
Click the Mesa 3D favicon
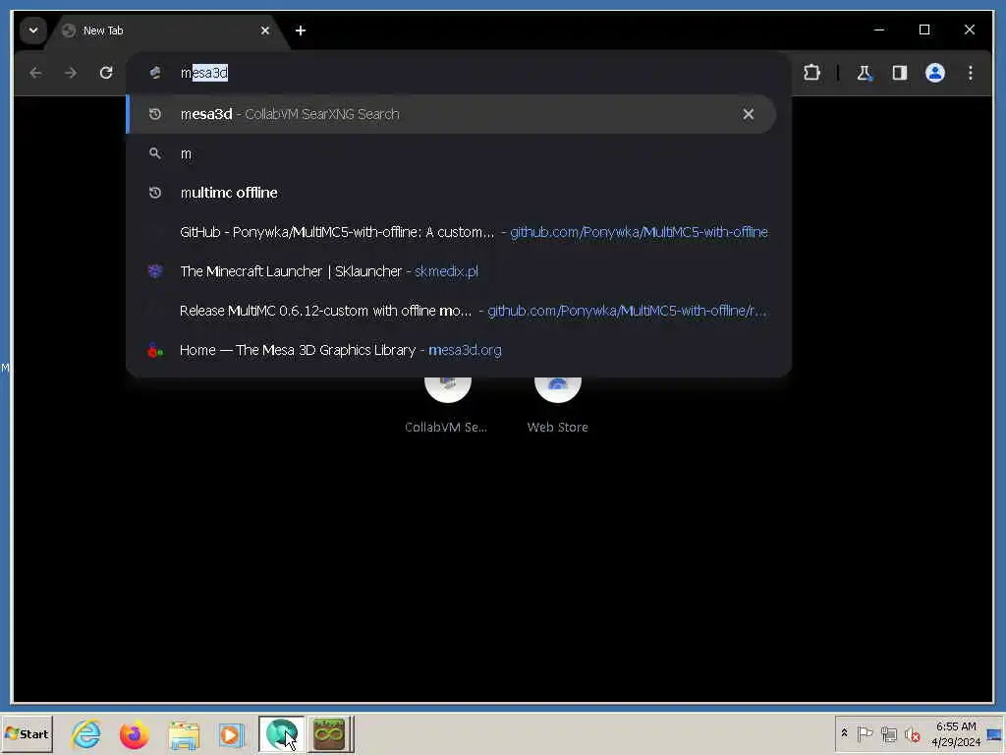[x=154, y=350]
